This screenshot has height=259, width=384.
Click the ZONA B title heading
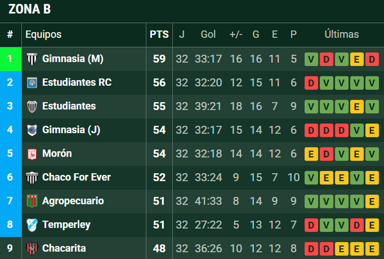point(29,10)
